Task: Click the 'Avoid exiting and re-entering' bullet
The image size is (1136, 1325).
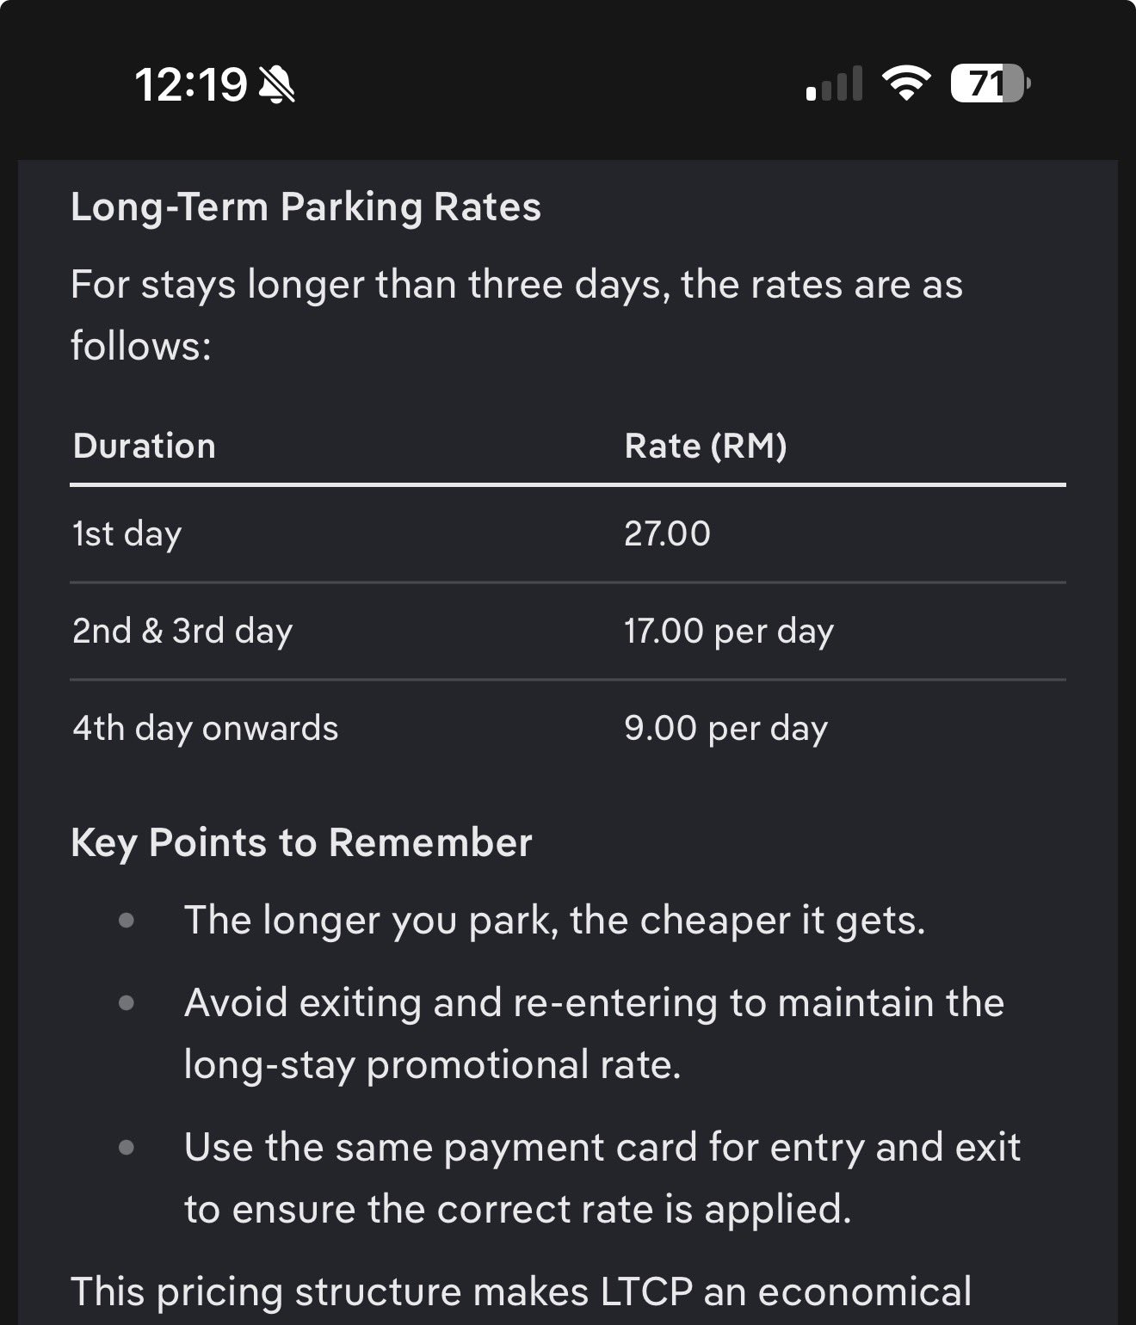Action: click(594, 1033)
